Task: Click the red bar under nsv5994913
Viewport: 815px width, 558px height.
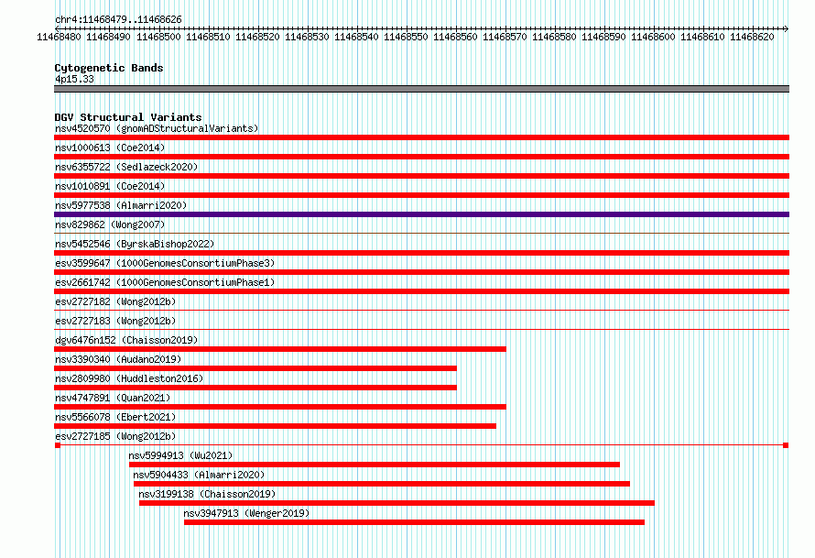Action: (375, 465)
